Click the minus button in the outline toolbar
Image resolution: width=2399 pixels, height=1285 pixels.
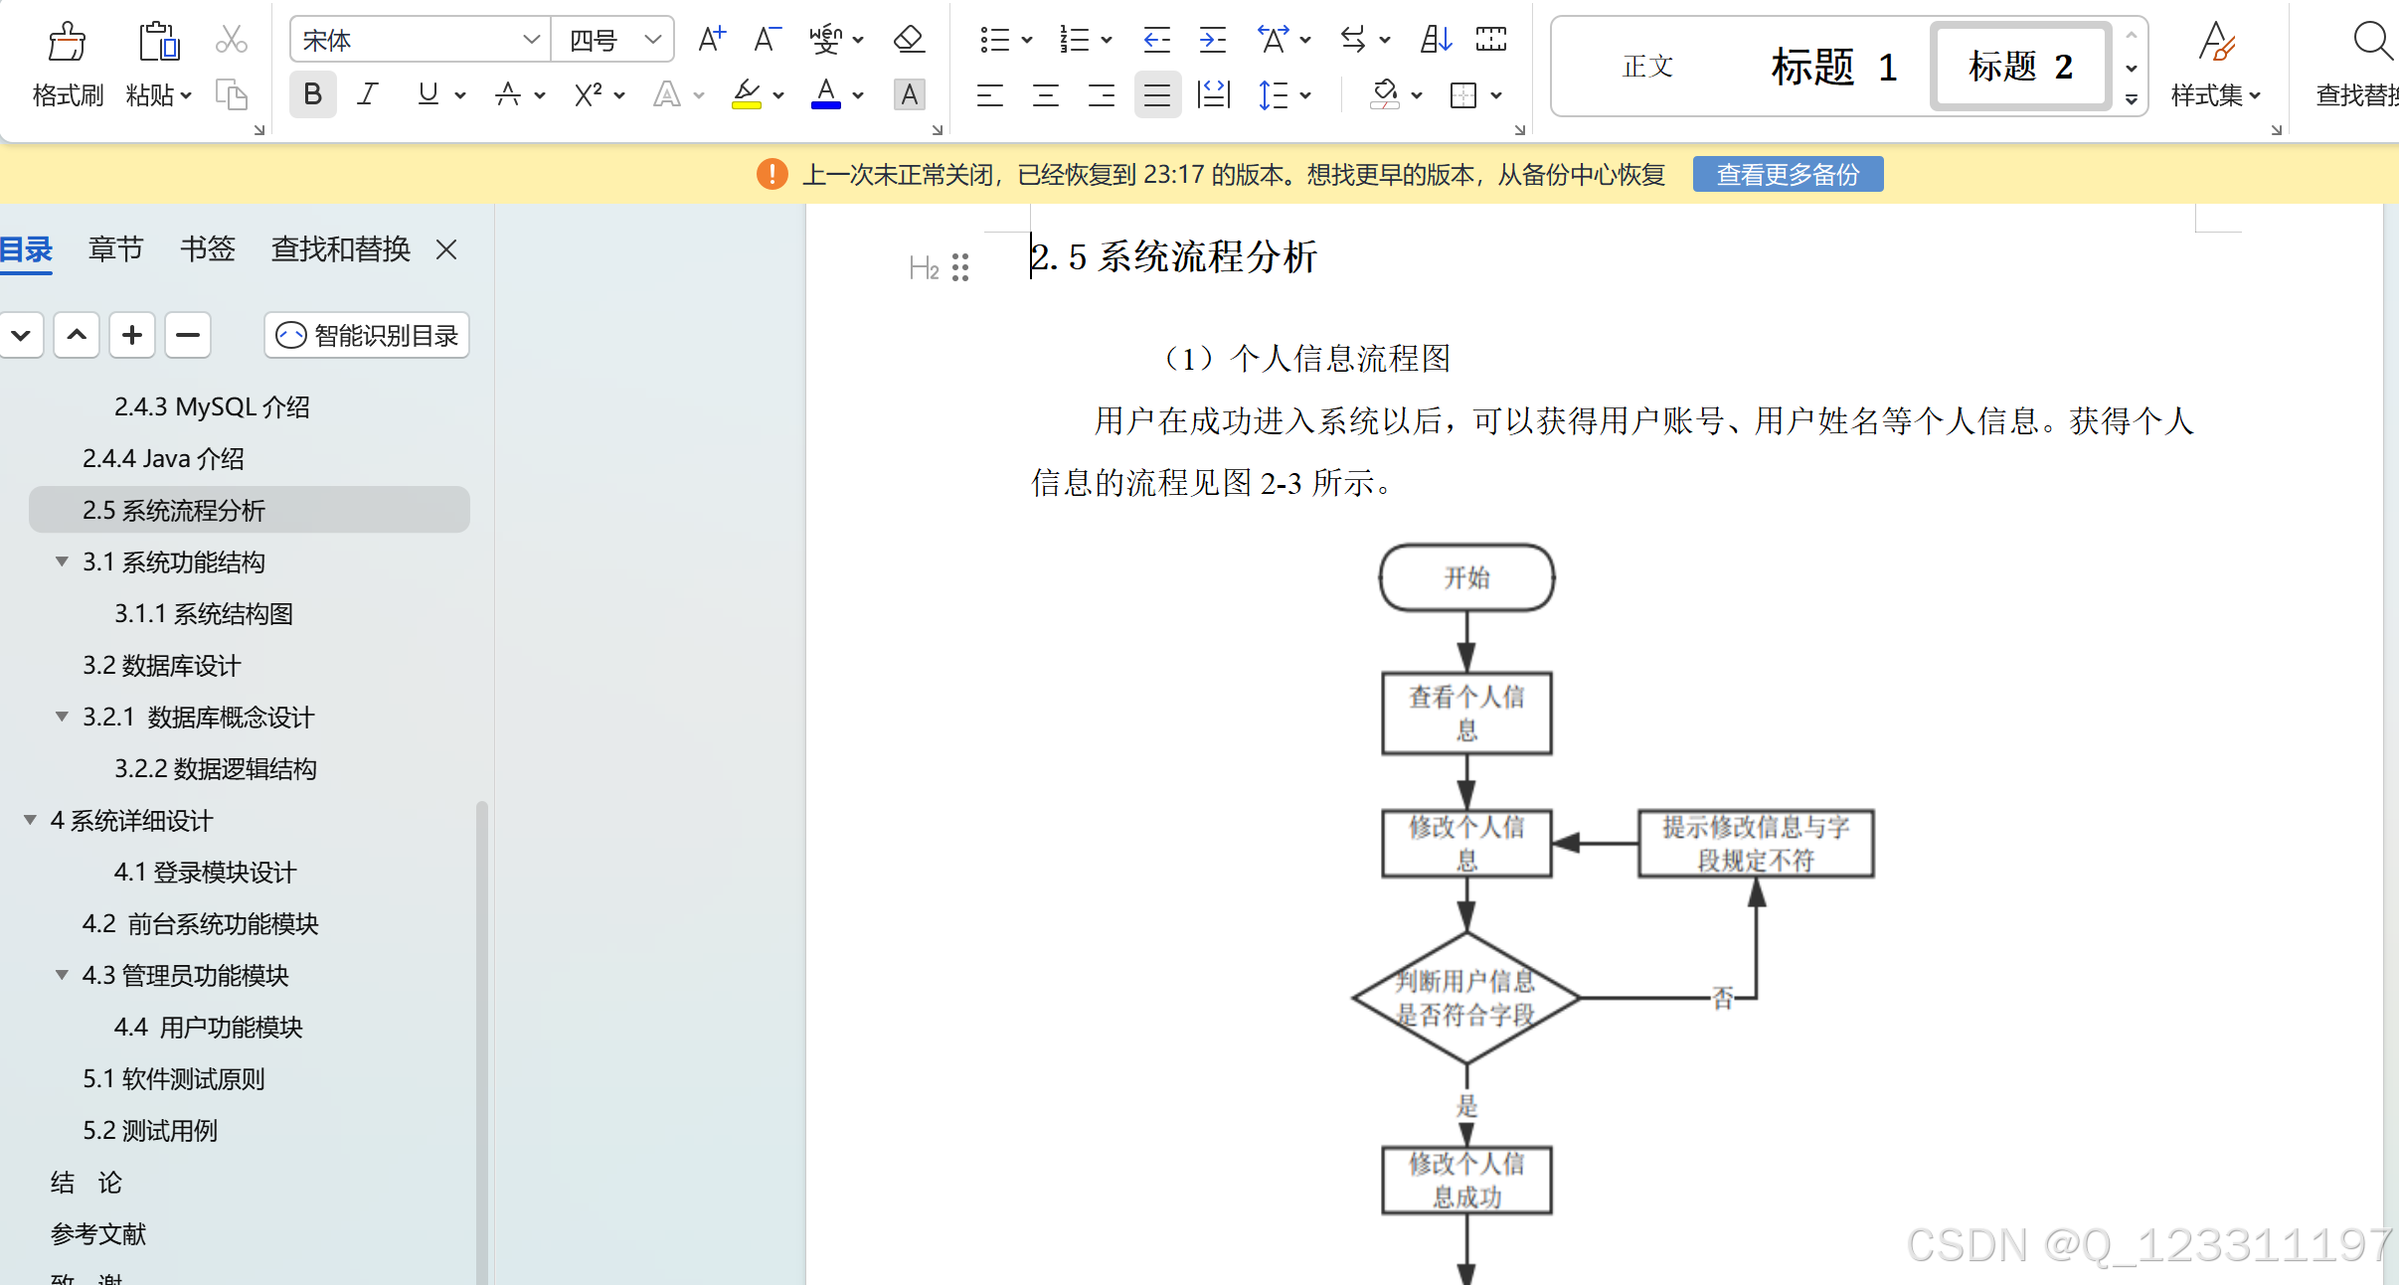(x=188, y=335)
